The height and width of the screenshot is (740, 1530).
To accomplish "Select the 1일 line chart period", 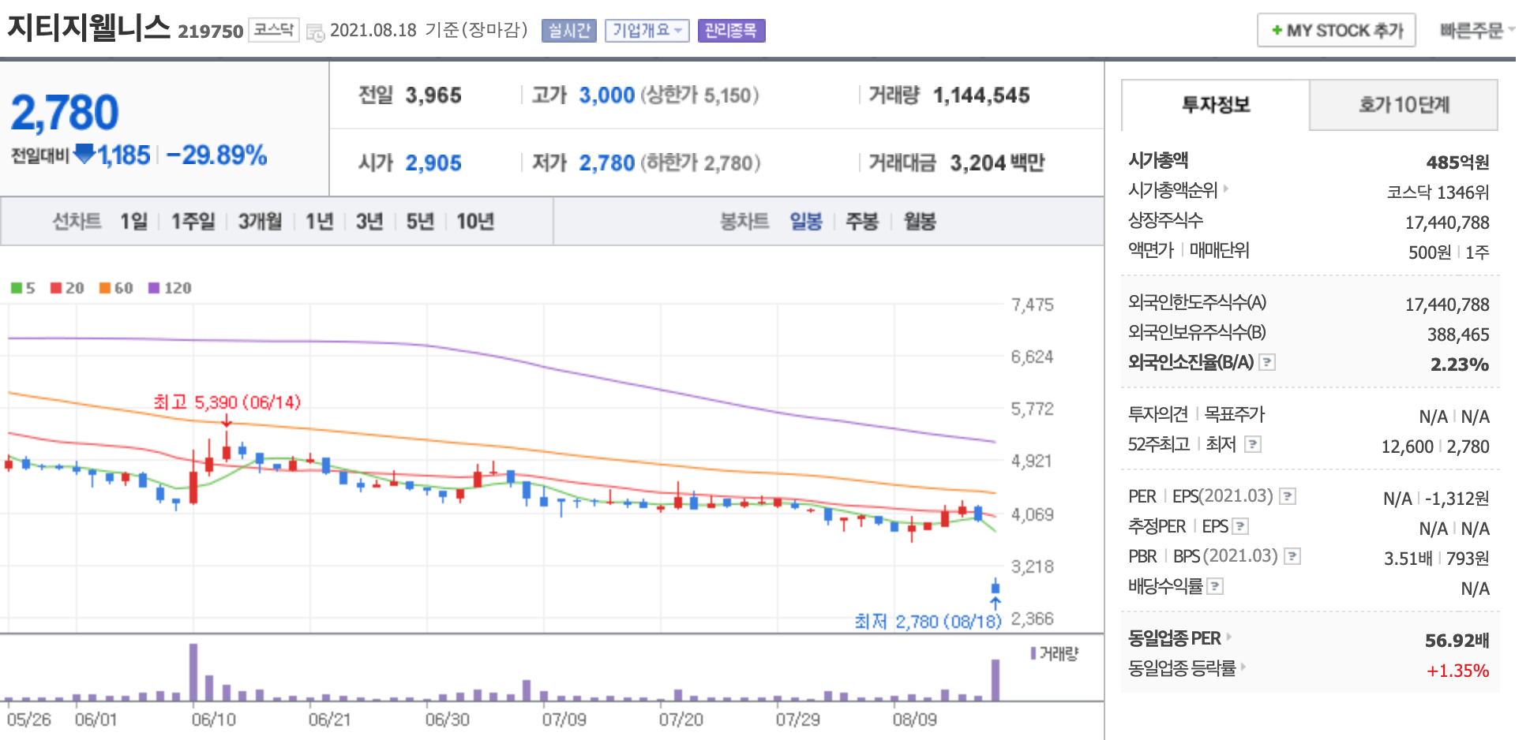I will pos(134,222).
